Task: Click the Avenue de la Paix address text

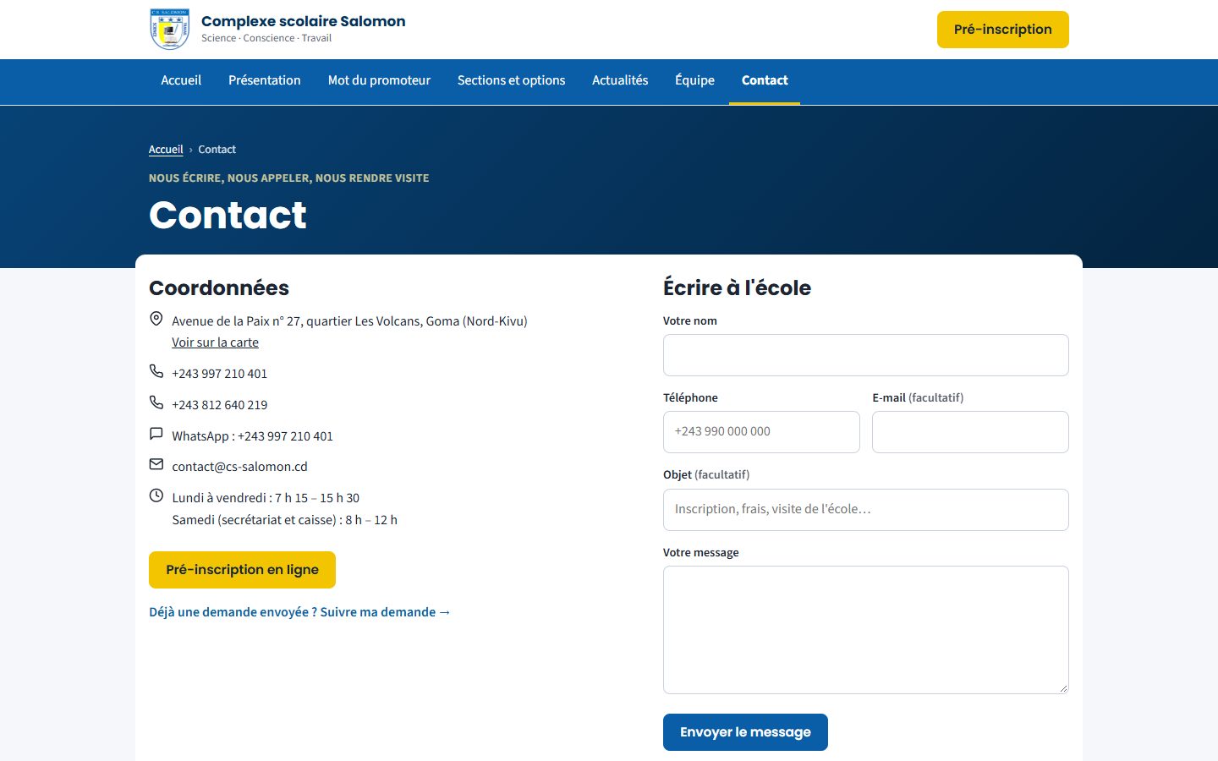Action: (x=349, y=321)
